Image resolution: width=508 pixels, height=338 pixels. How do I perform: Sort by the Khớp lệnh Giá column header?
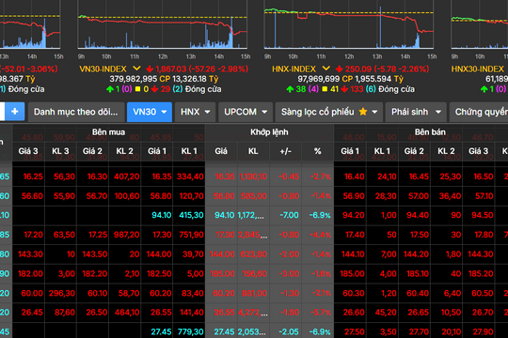click(x=221, y=151)
